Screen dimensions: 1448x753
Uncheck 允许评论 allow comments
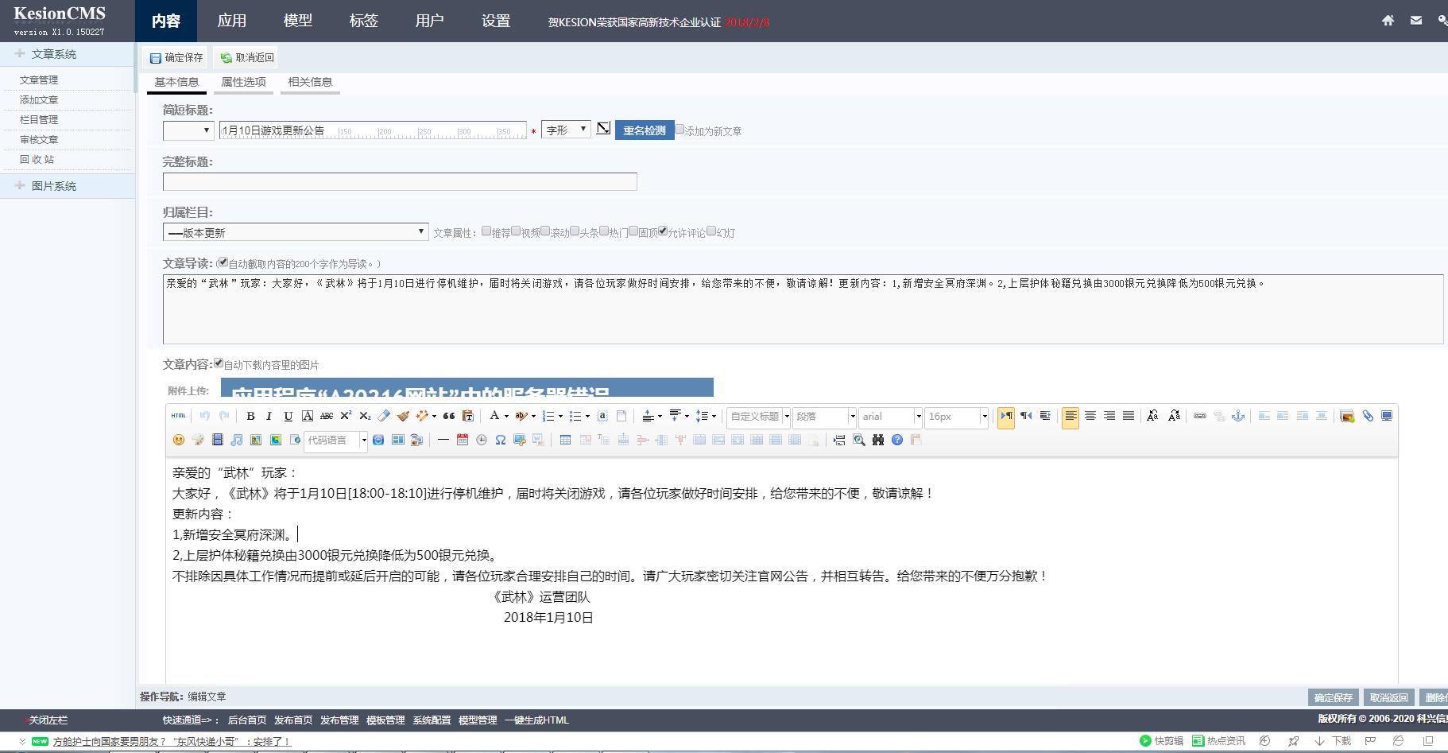point(663,231)
